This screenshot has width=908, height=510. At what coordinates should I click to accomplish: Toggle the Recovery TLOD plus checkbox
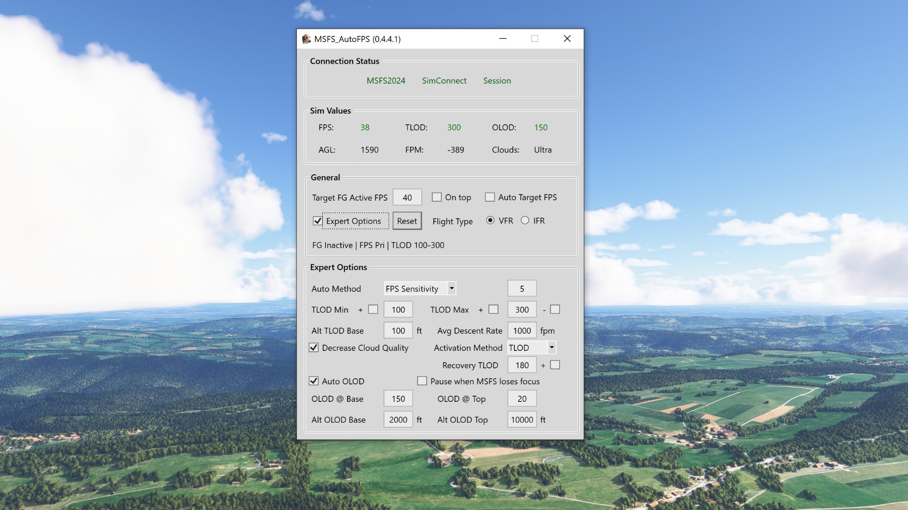pos(555,365)
